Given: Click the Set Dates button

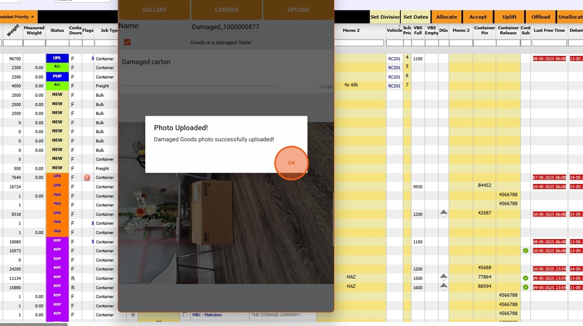Looking at the screenshot, I should pyautogui.click(x=416, y=17).
